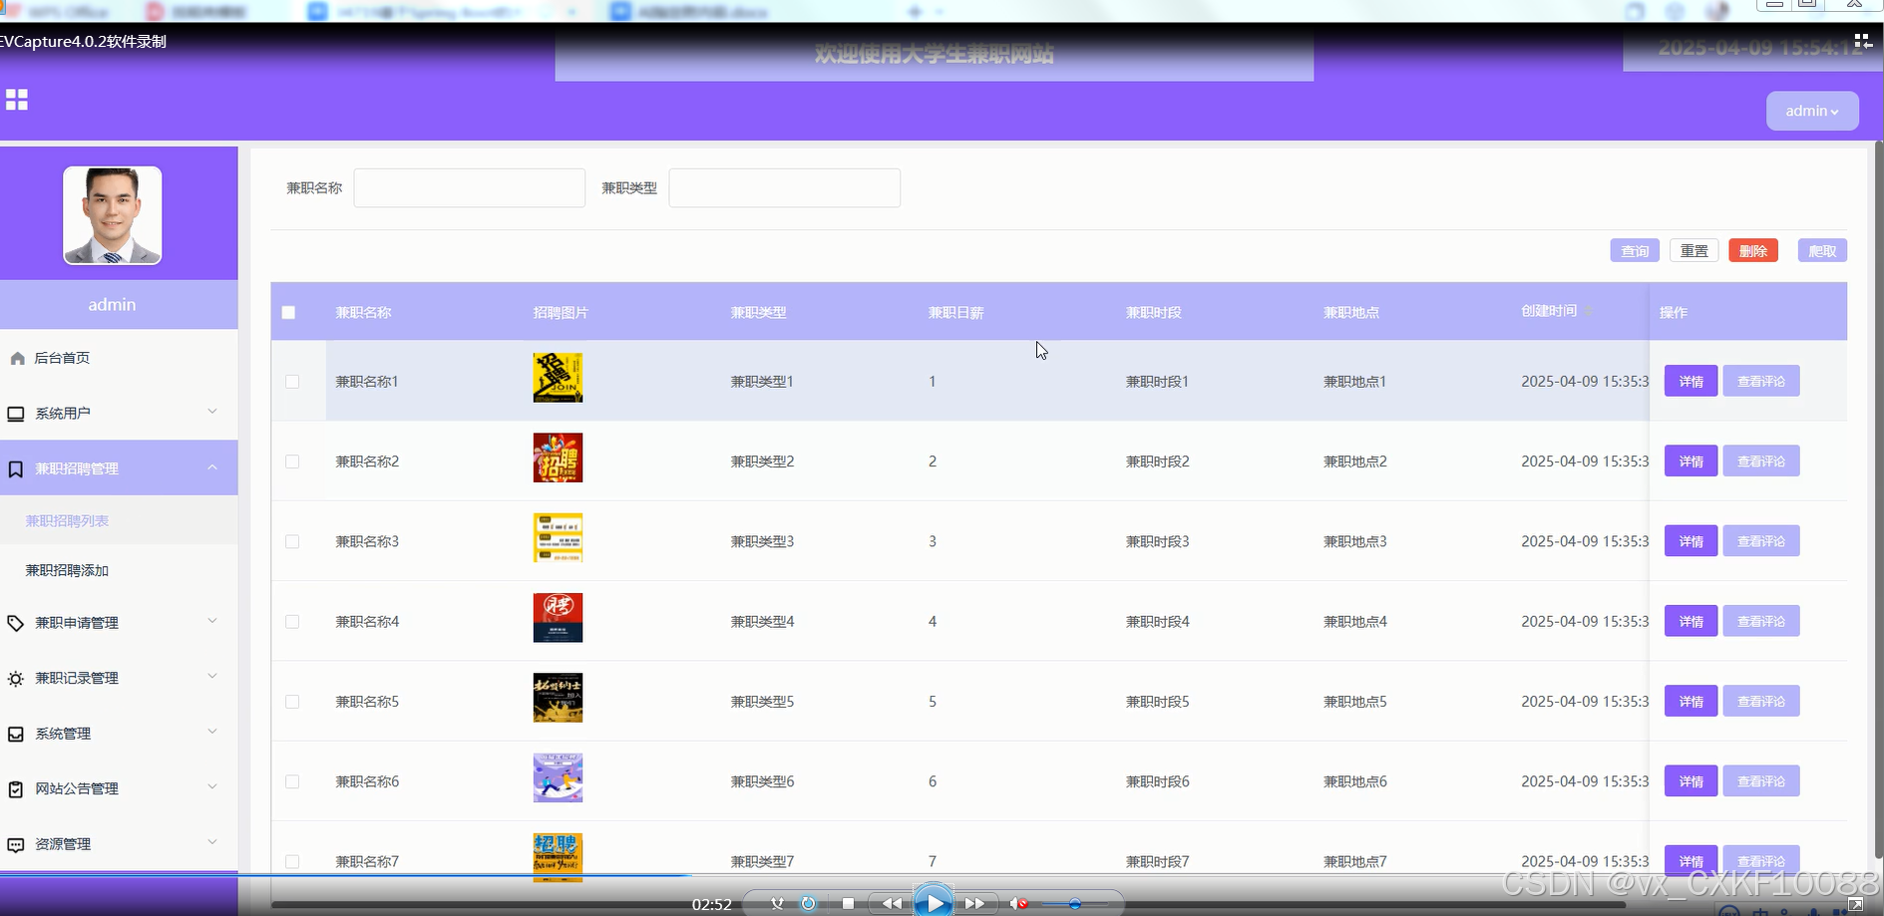Expand the 资源管理 menu chevron

(x=212, y=842)
